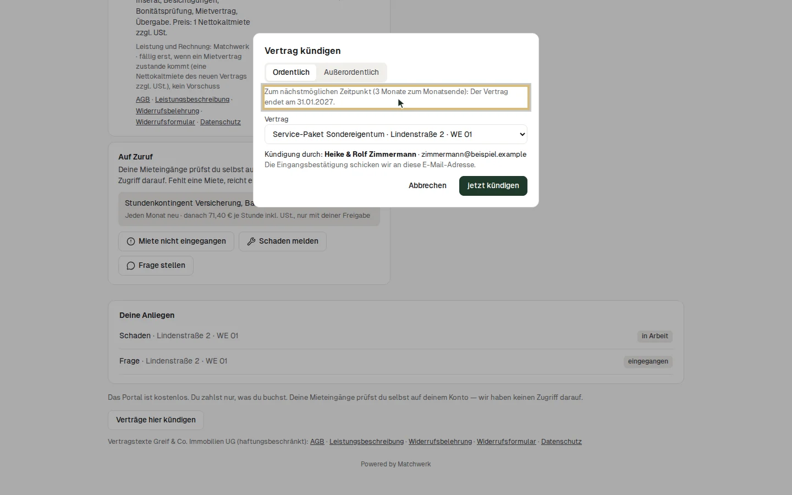Open the AGB link in the footer
This screenshot has height=495, width=792.
click(x=317, y=442)
